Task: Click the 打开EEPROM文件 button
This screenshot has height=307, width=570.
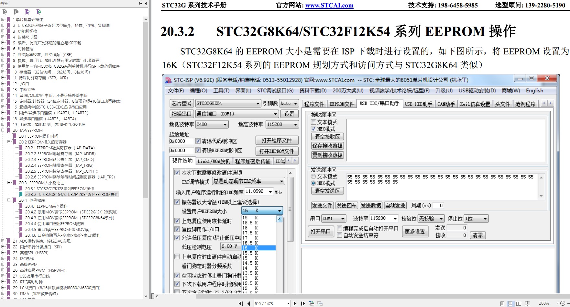Action: [x=277, y=151]
